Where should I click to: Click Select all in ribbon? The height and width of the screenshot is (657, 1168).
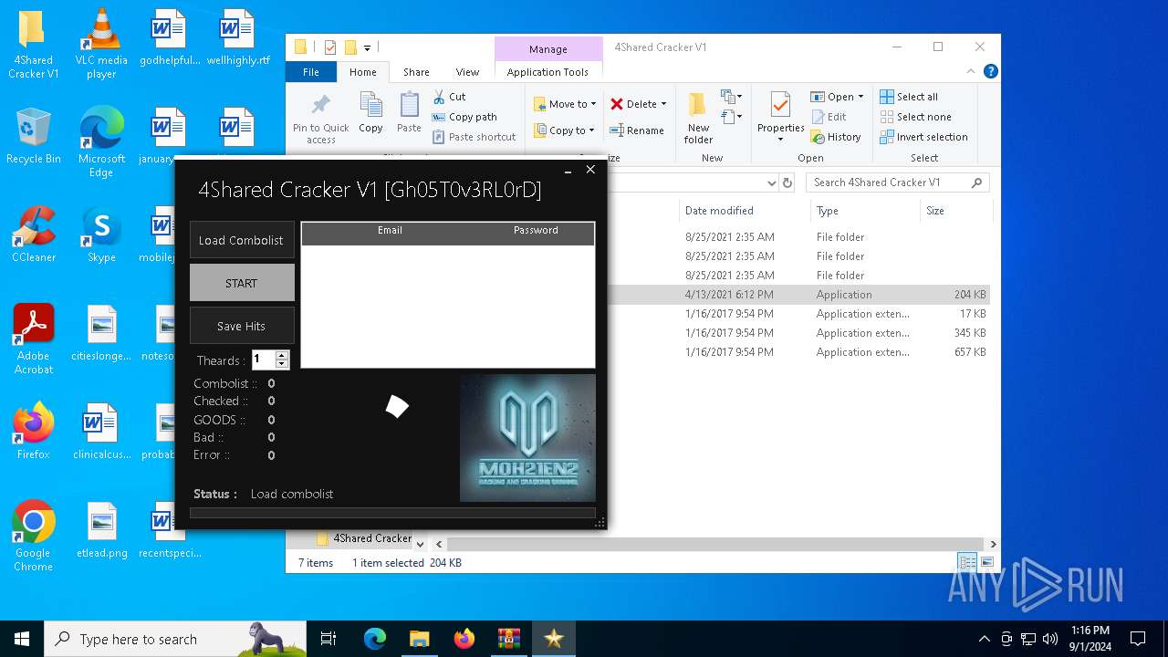click(x=909, y=97)
